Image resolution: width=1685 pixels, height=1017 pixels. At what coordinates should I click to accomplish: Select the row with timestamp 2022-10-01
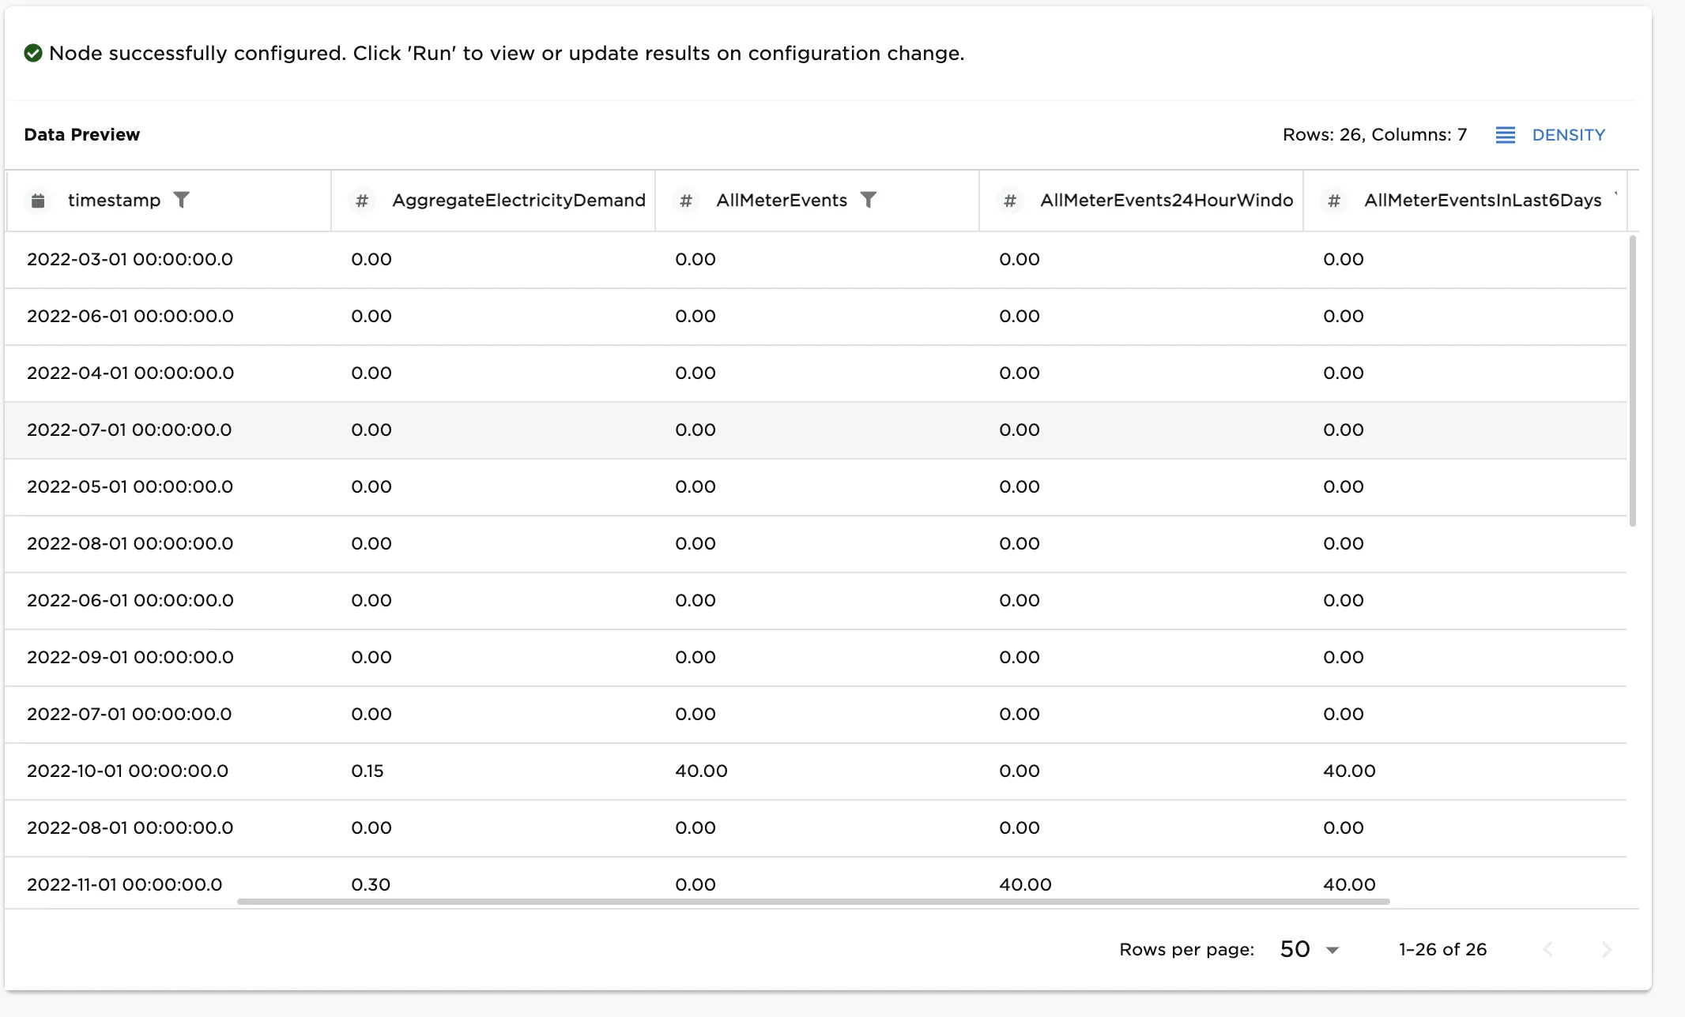click(x=816, y=771)
